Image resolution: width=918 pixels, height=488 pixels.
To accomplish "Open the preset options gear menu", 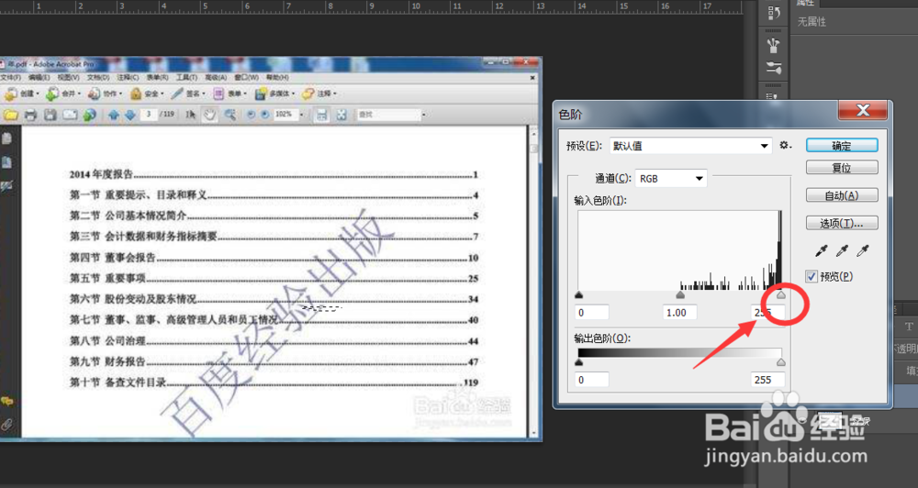I will pyautogui.click(x=785, y=145).
